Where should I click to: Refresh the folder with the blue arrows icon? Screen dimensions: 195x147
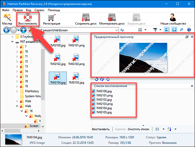122,30
